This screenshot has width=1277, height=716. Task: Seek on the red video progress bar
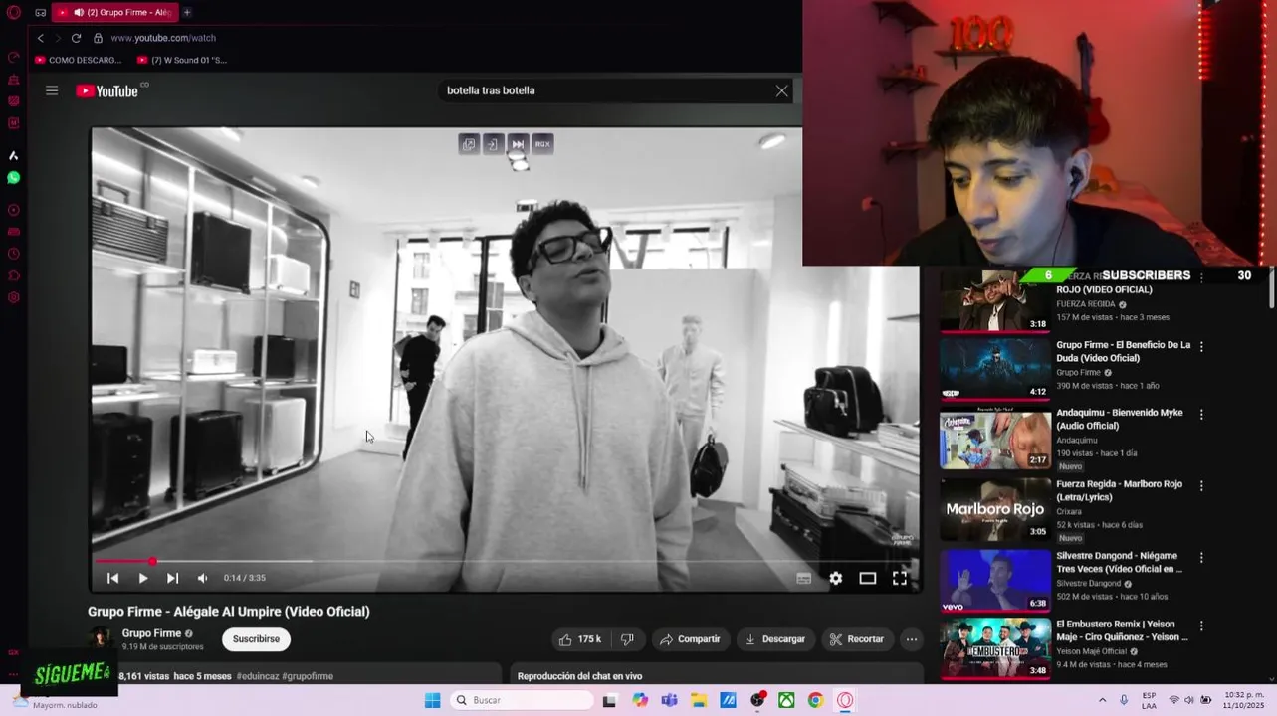506,562
